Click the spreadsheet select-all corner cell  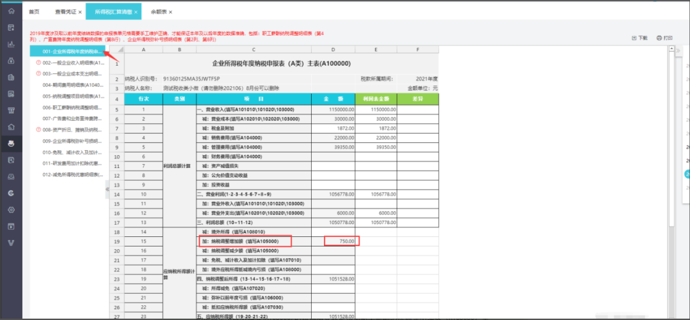tap(117, 49)
